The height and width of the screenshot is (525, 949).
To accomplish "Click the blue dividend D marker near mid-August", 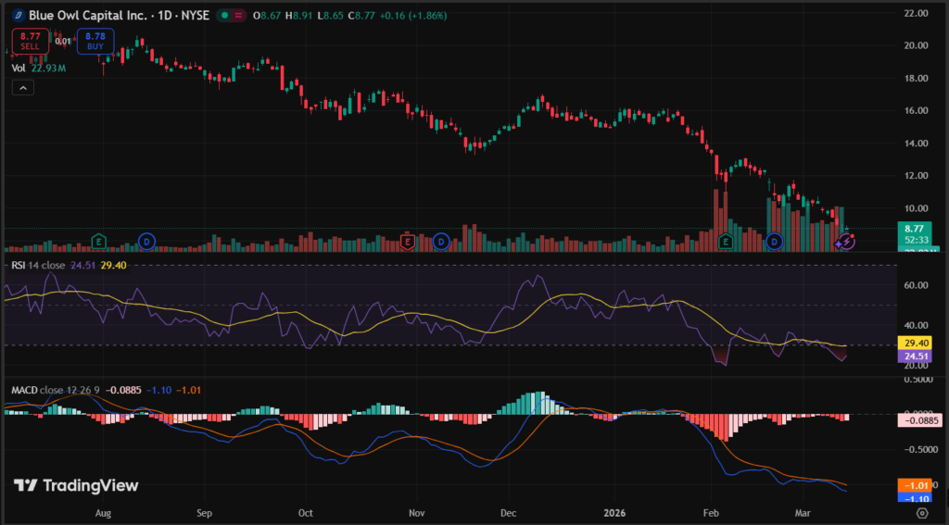I will (x=146, y=242).
